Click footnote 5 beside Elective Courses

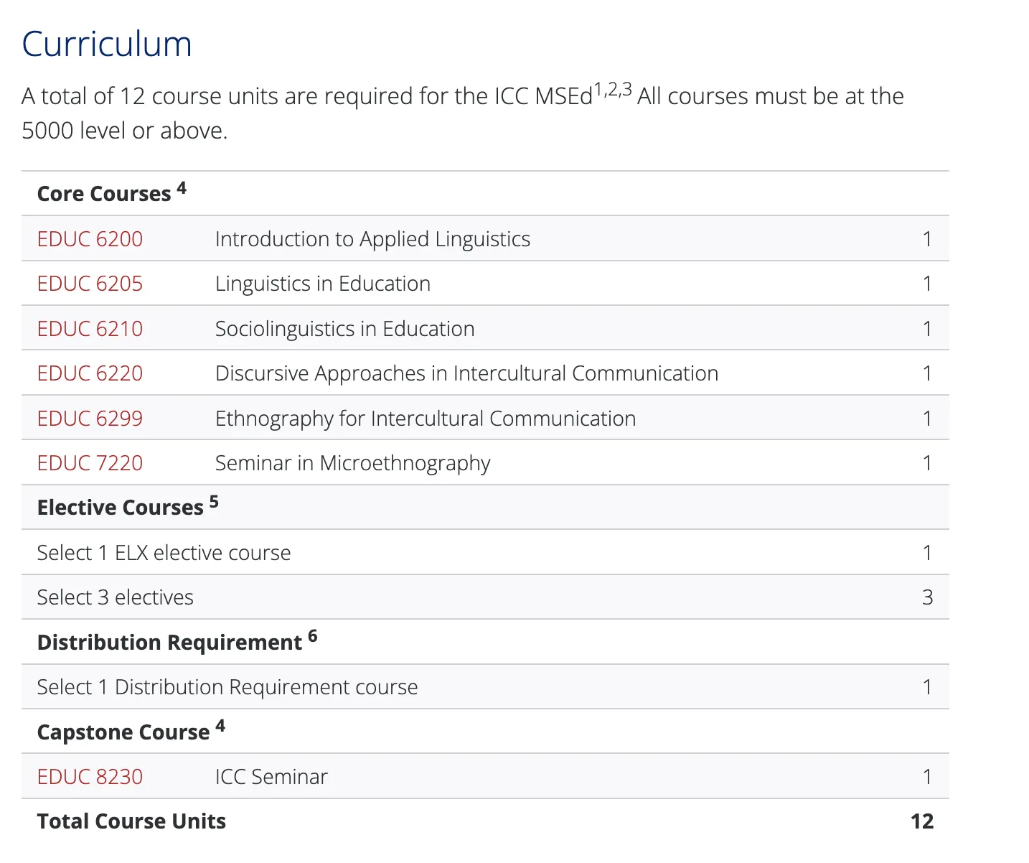click(x=214, y=502)
